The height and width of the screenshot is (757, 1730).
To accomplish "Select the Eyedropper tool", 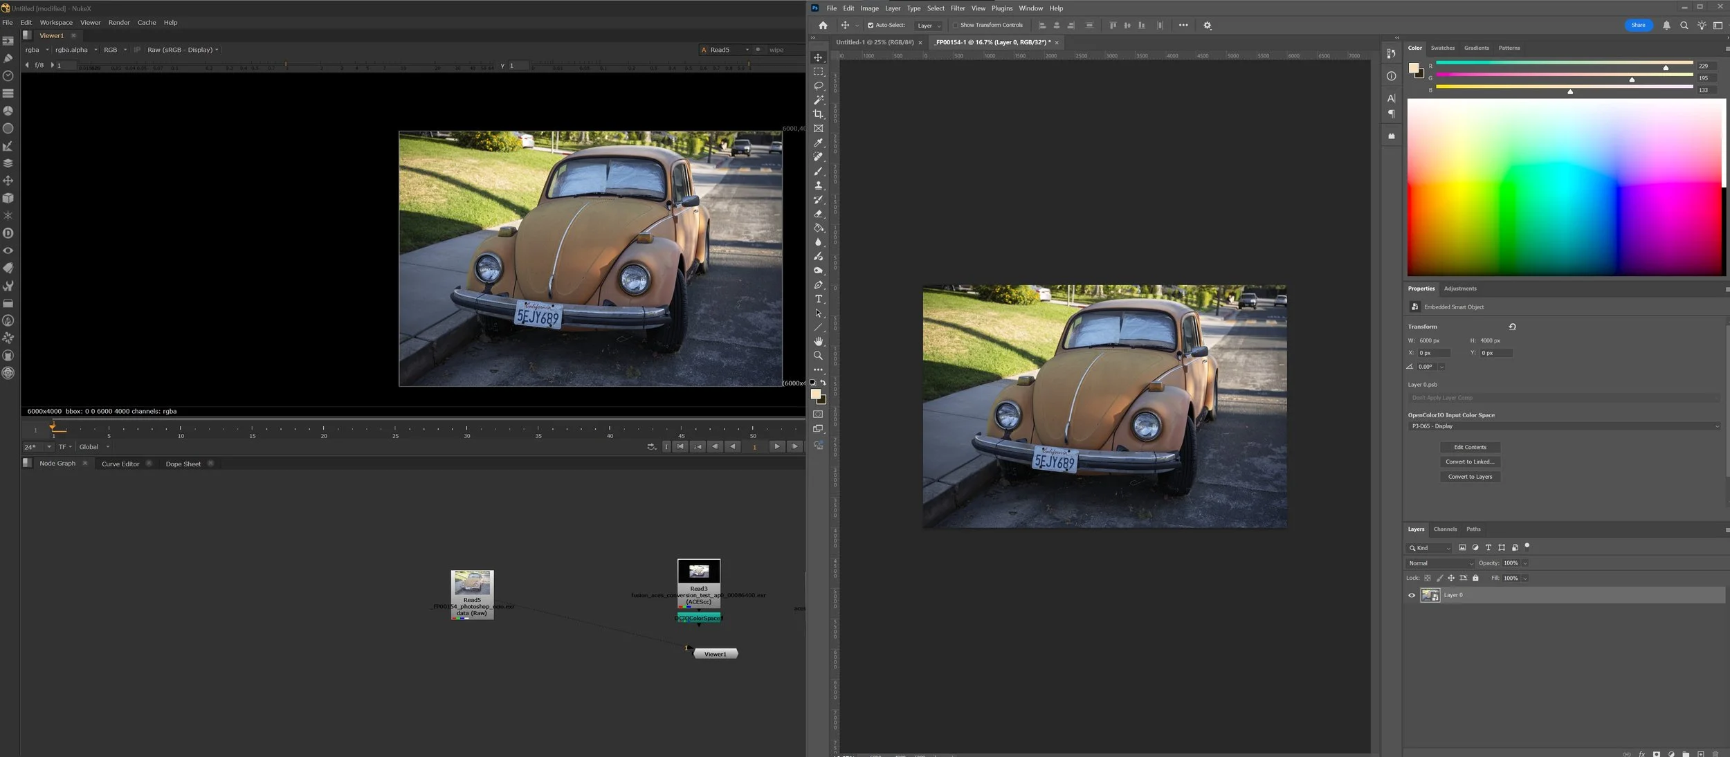I will [818, 143].
